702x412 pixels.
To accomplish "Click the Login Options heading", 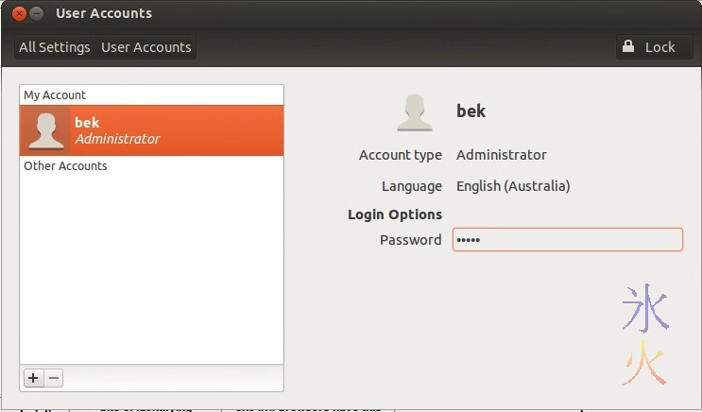I will (395, 215).
